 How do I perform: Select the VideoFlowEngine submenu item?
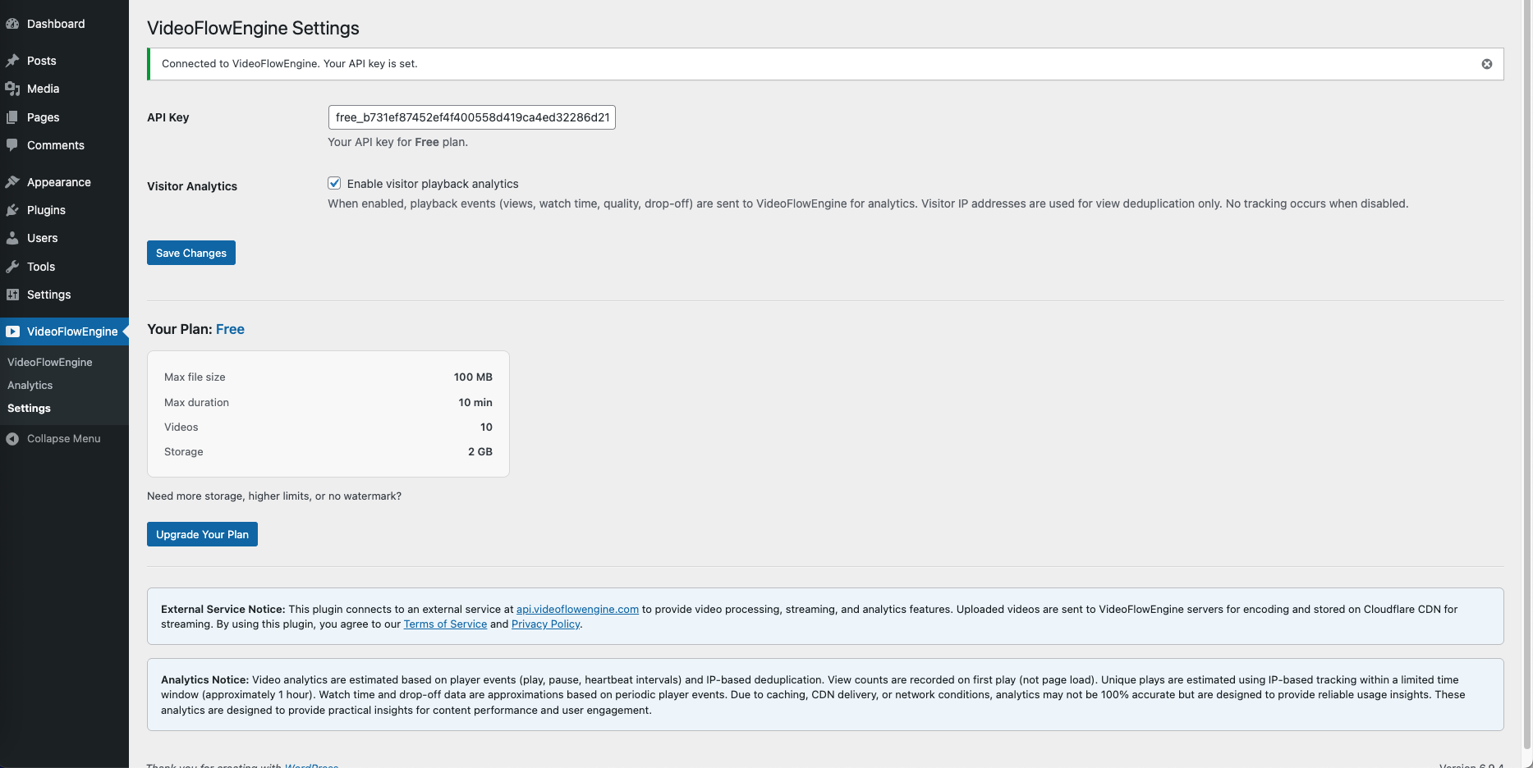click(x=49, y=362)
